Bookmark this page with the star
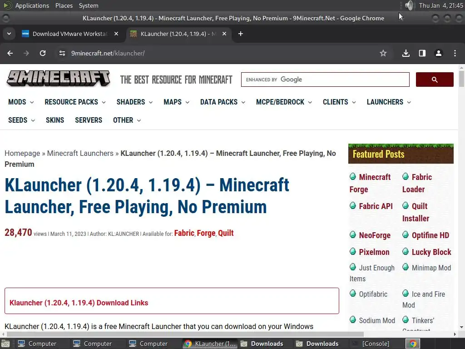 pos(383,53)
